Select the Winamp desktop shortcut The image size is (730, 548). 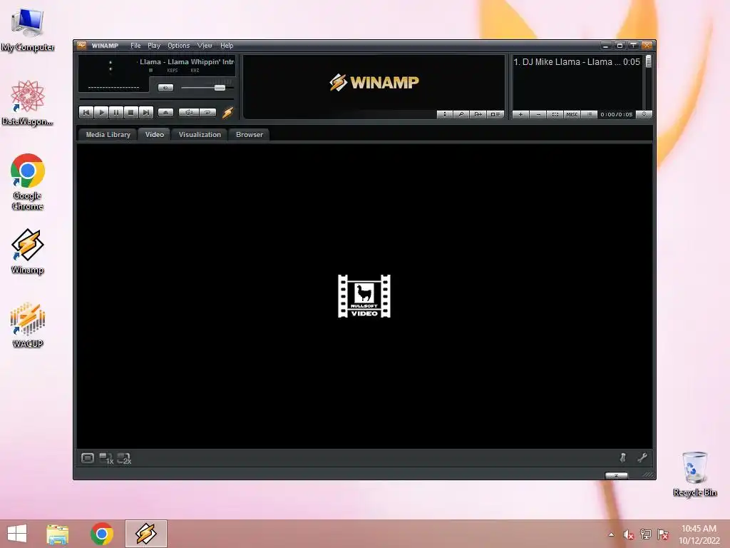click(x=28, y=251)
